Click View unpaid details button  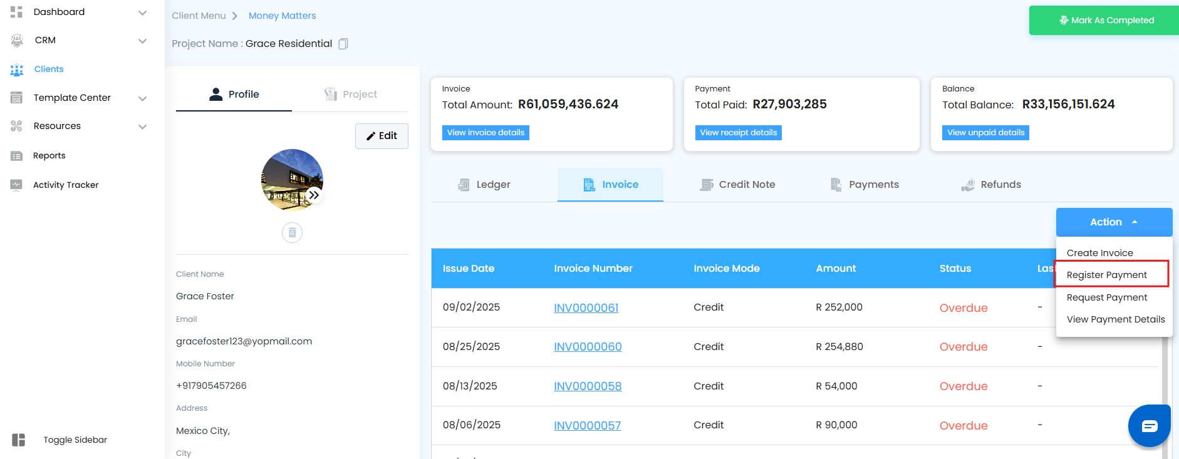pyautogui.click(x=985, y=133)
